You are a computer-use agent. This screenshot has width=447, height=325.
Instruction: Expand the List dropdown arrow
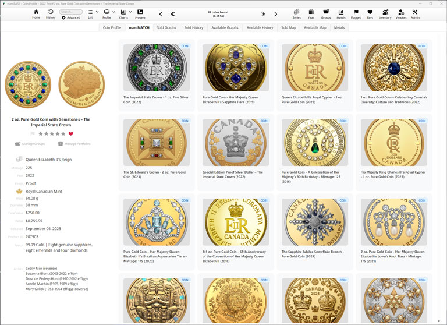click(x=97, y=12)
